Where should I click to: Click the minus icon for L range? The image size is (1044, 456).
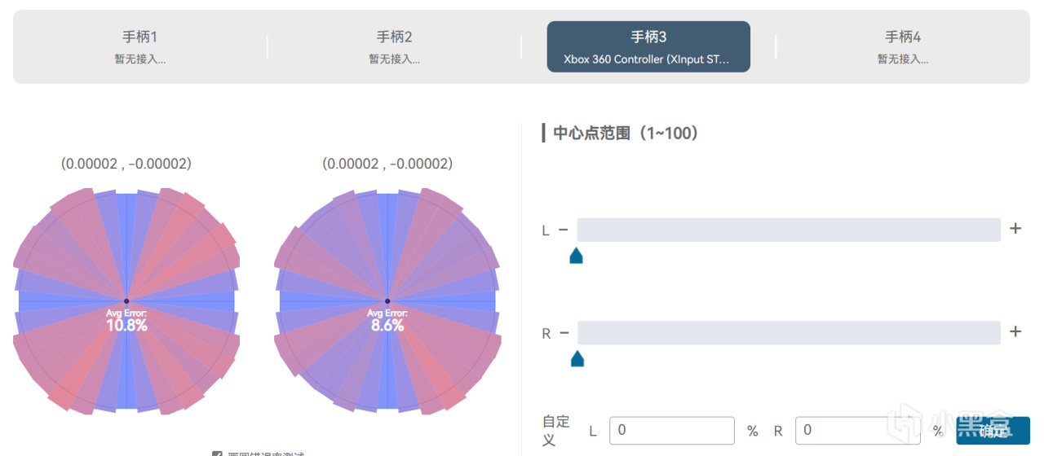click(x=563, y=230)
